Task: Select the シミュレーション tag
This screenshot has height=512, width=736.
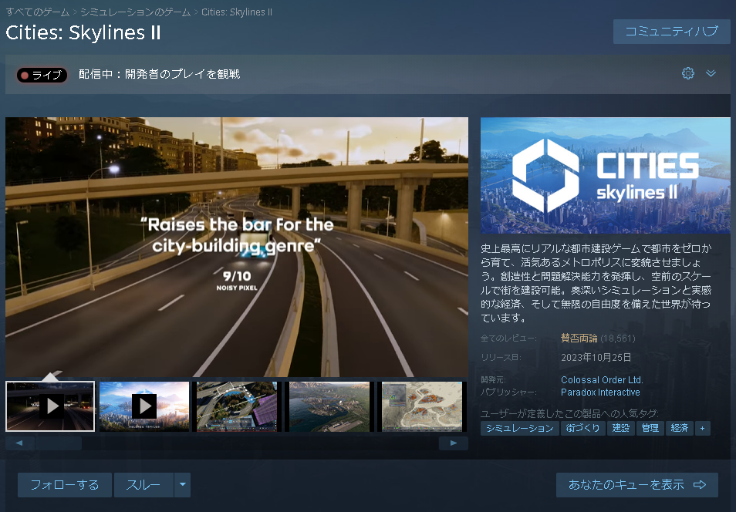Action: click(519, 428)
